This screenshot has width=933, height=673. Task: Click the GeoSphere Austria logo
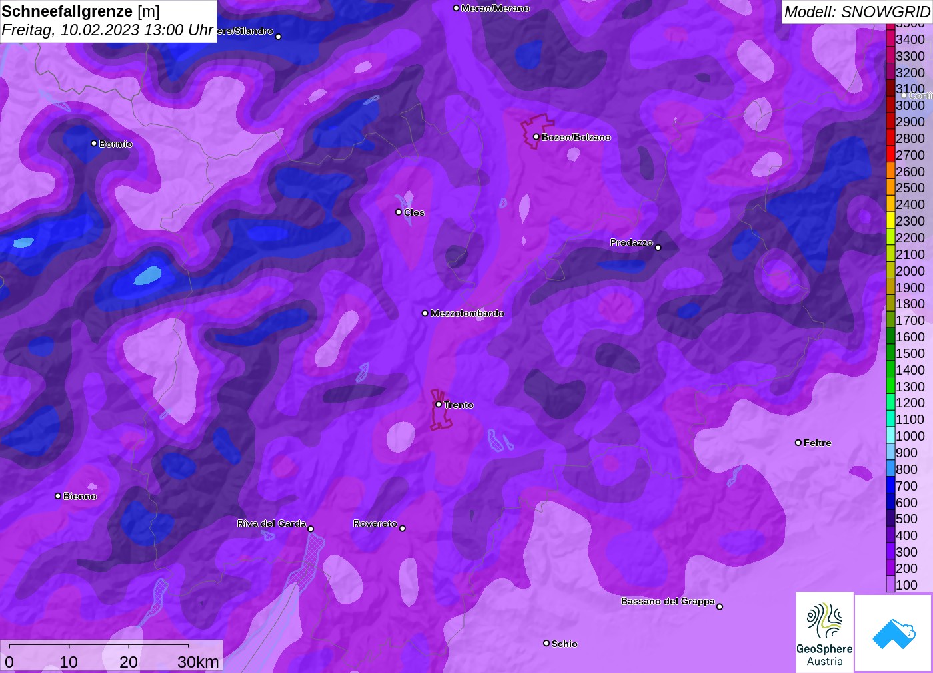click(x=824, y=632)
